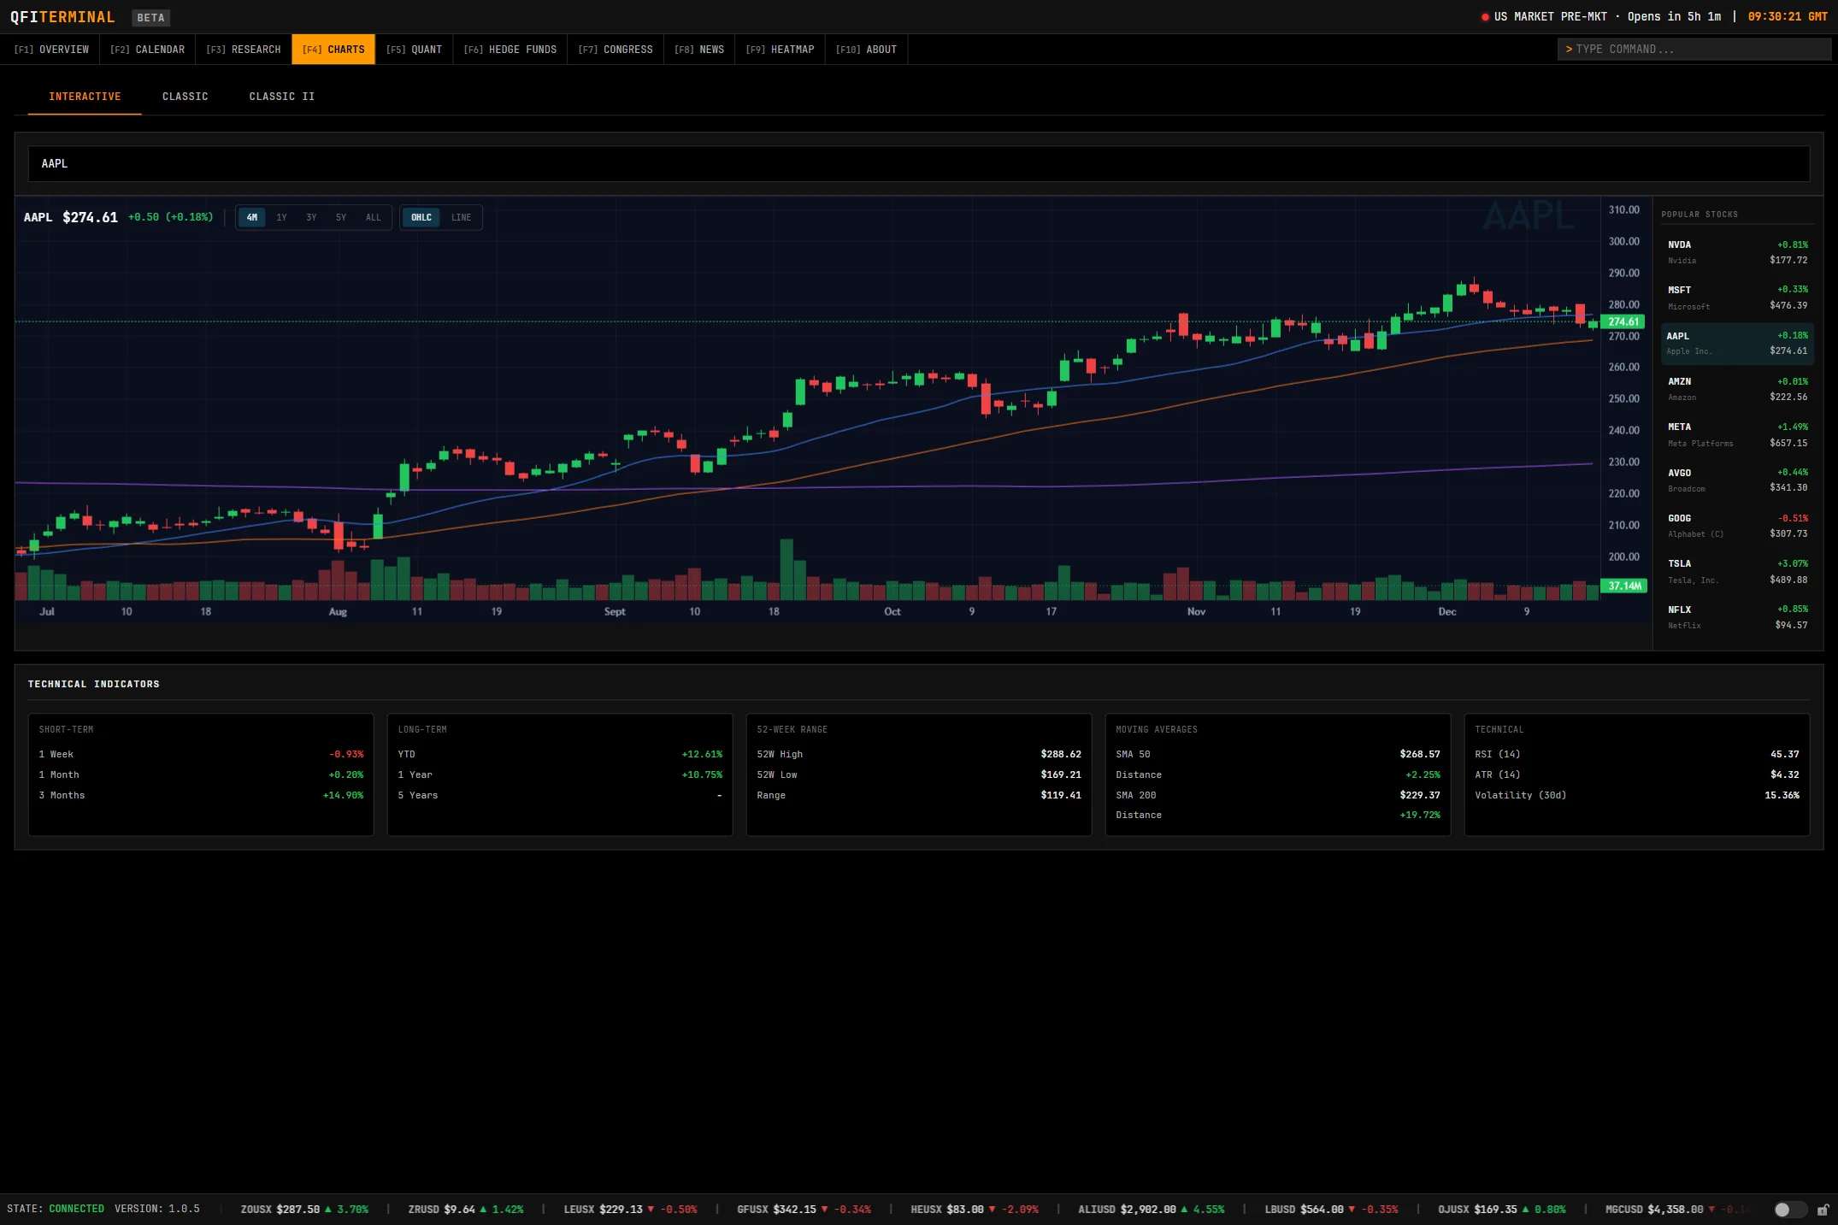Open the [F6] HEDGE FUNDS view

[x=510, y=49]
